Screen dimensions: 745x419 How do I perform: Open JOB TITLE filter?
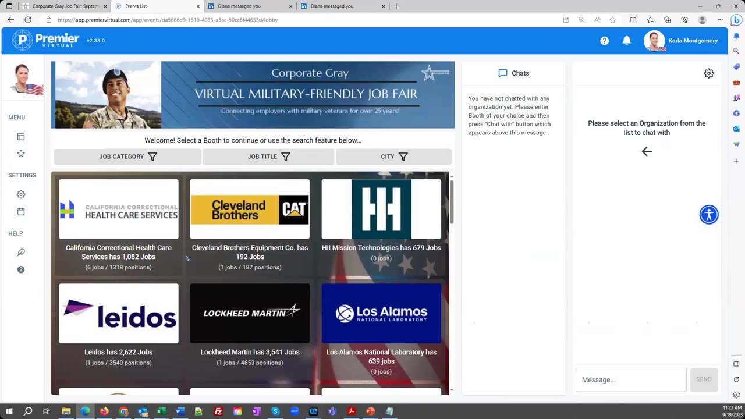point(268,157)
